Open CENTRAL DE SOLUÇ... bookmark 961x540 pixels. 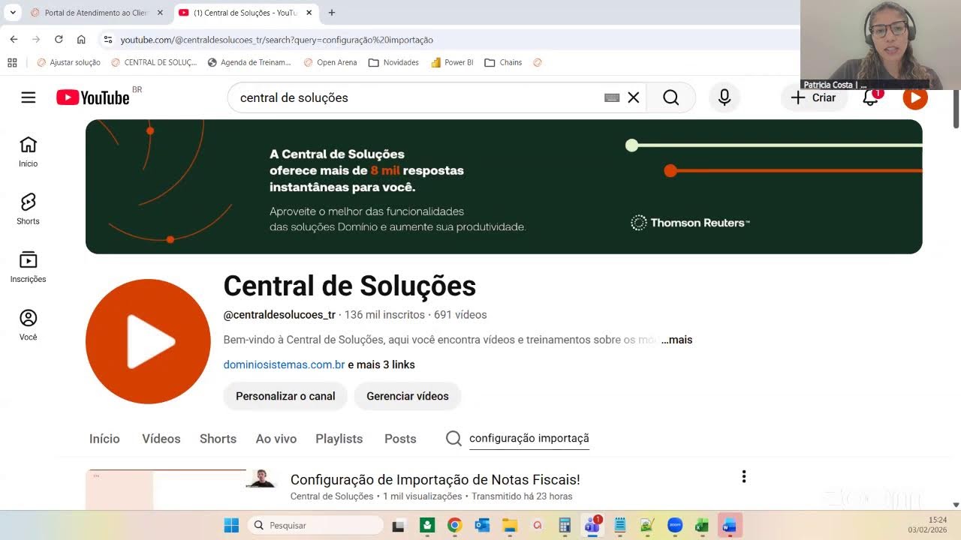(154, 62)
